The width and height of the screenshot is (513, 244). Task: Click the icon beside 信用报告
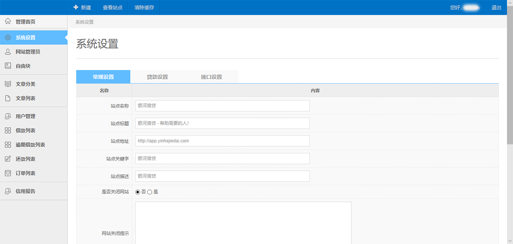pyautogui.click(x=8, y=191)
